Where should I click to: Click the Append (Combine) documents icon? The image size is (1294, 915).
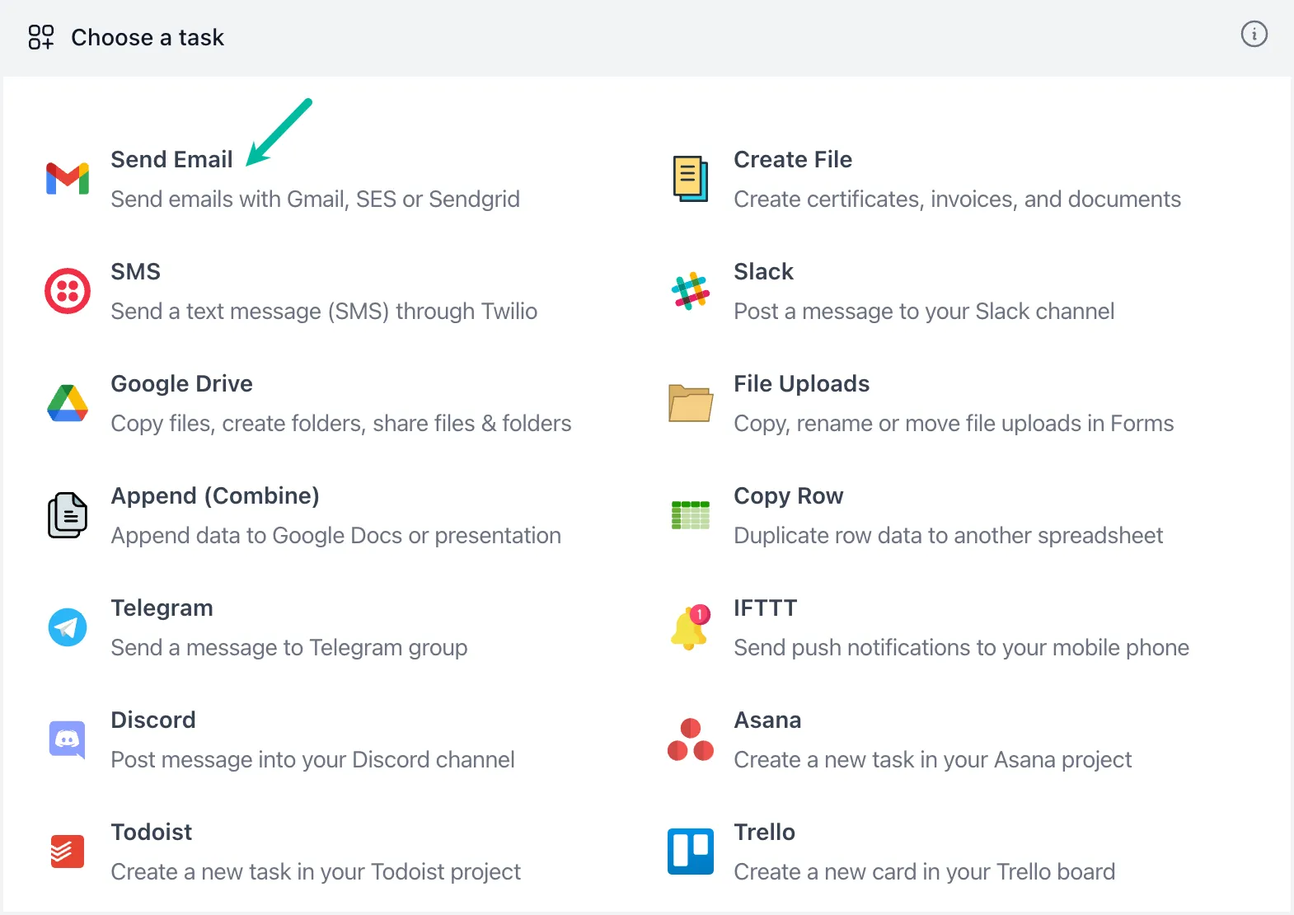tap(68, 515)
